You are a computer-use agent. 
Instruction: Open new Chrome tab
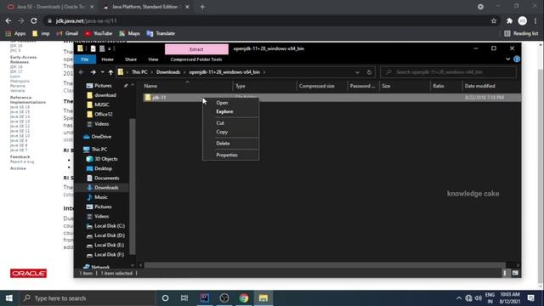pos(202,7)
